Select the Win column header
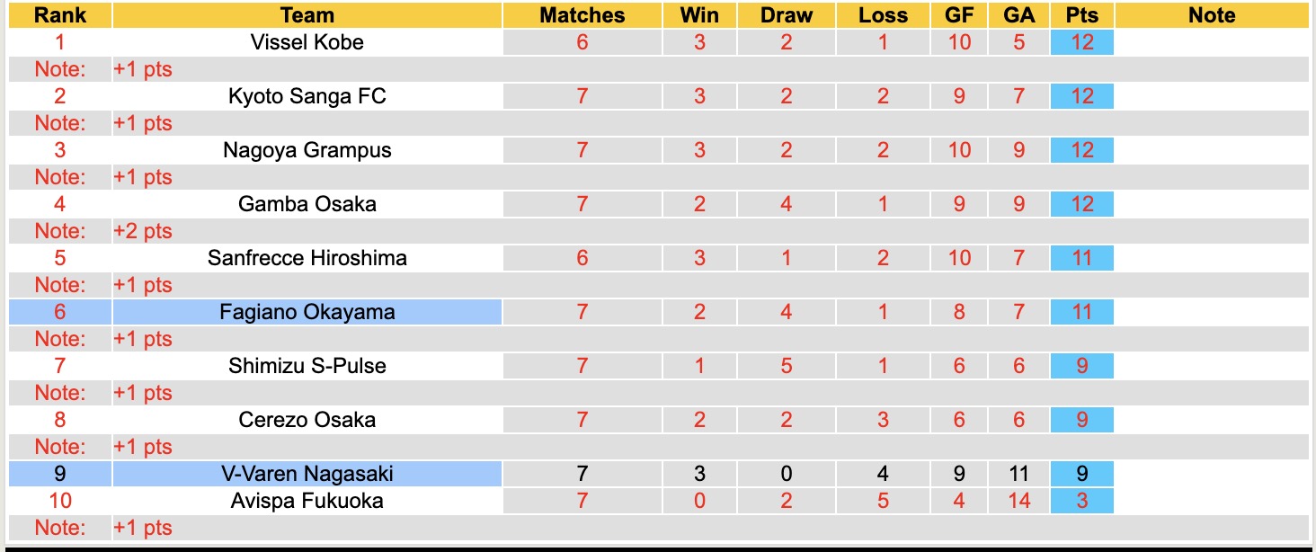This screenshot has height=552, width=1316. pos(699,15)
